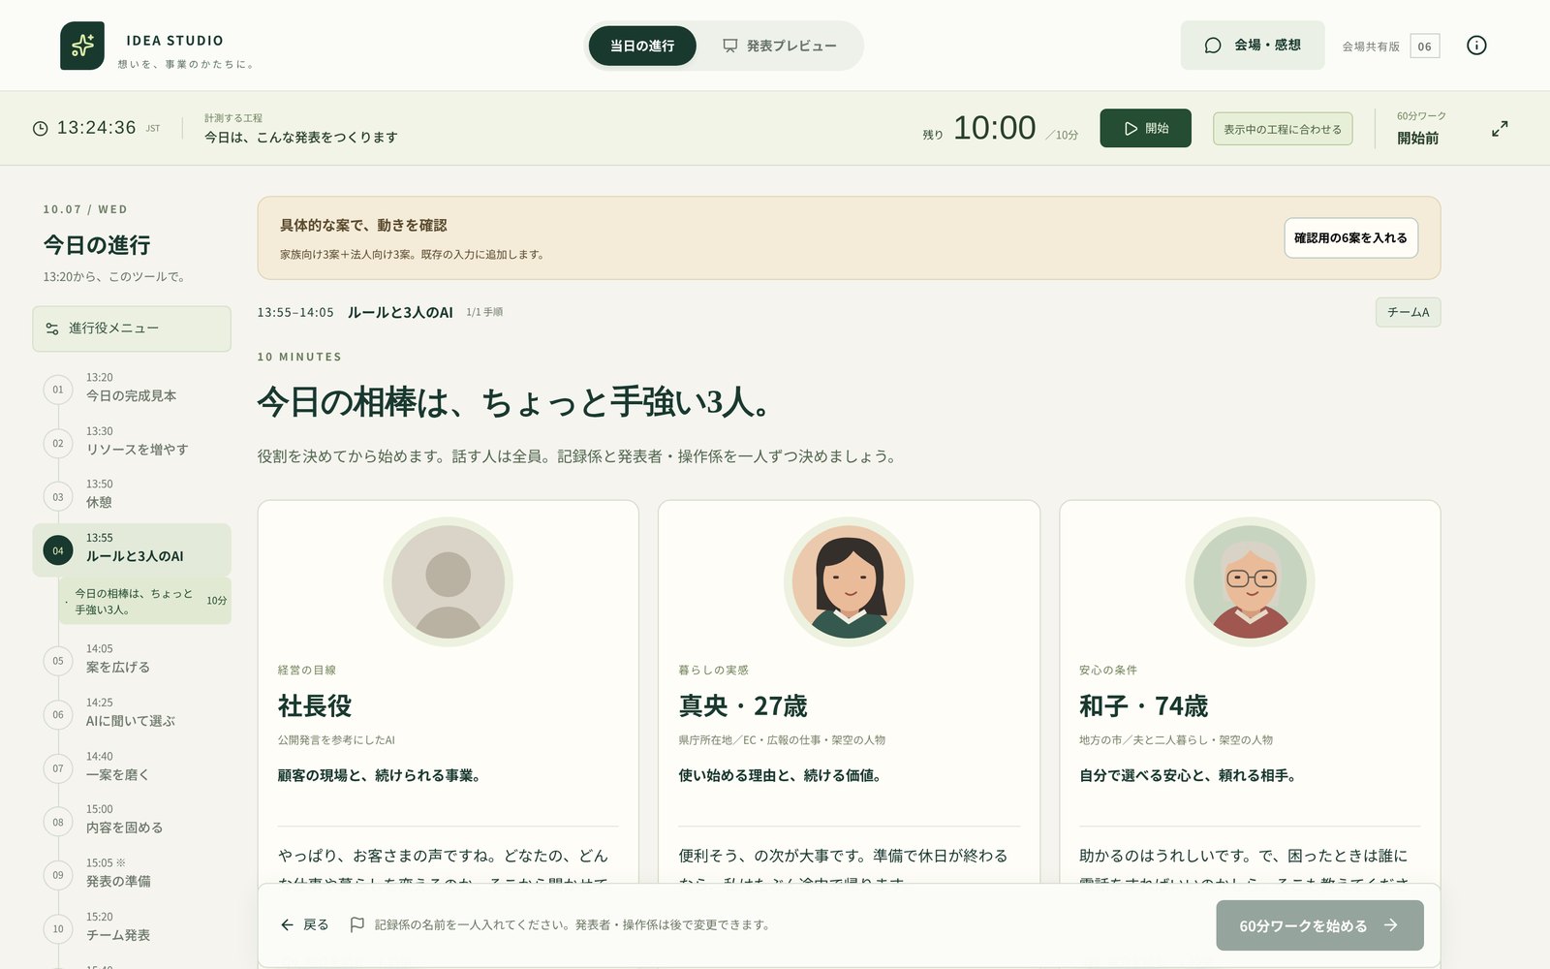Open the 会場・感想 feedback button
Viewport: 1550px width, 969px height.
point(1253,46)
